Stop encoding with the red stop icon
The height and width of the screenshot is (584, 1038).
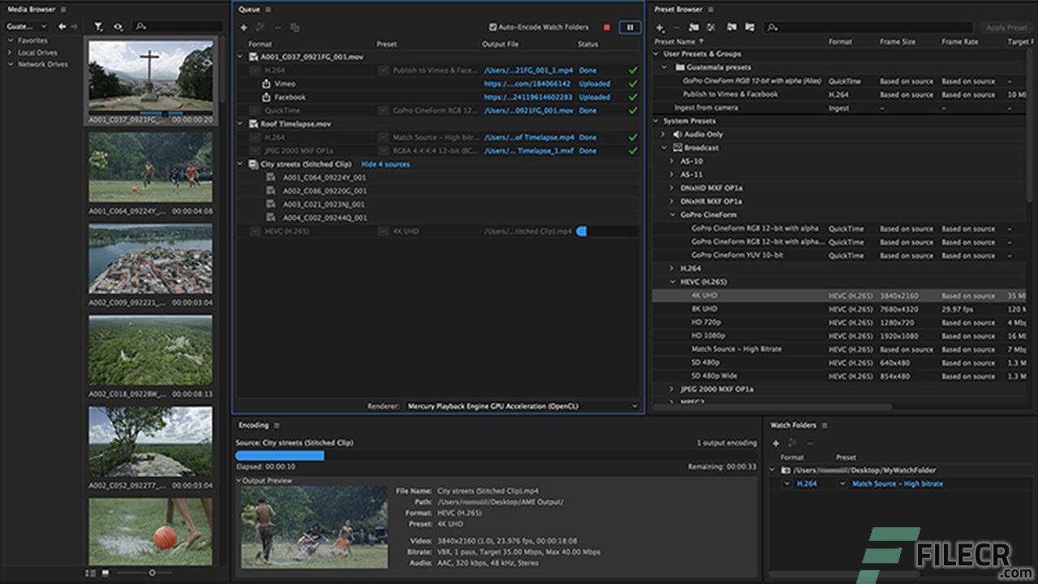[607, 27]
